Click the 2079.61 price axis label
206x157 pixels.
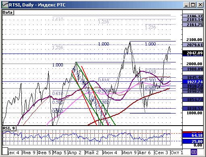coord(193,45)
